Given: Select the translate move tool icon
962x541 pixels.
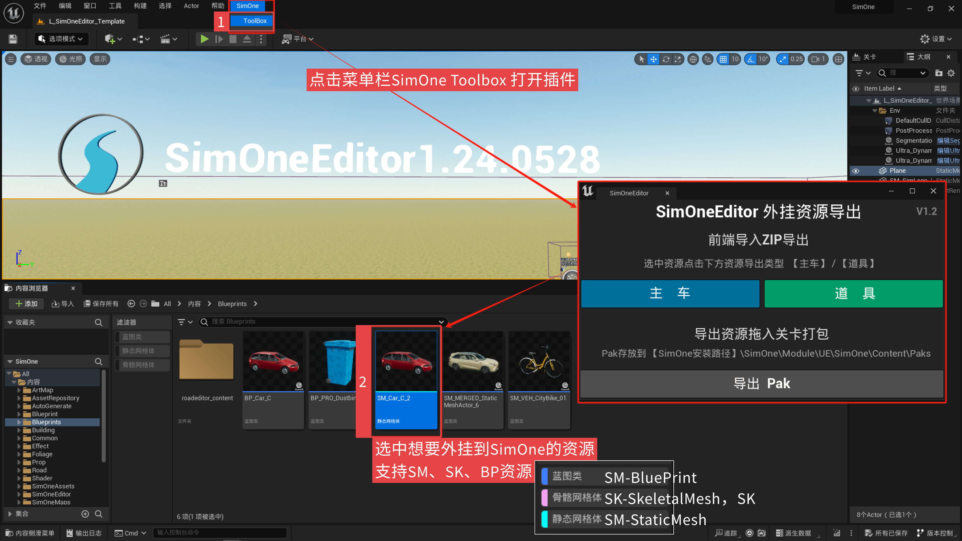Looking at the screenshot, I should pos(653,59).
